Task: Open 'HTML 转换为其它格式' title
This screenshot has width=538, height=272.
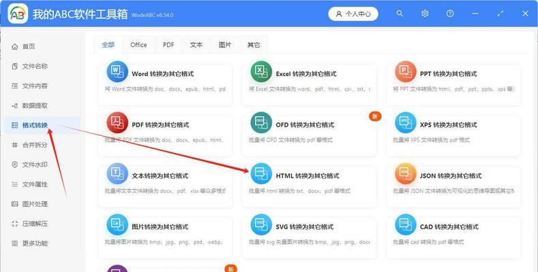Action: (308, 176)
